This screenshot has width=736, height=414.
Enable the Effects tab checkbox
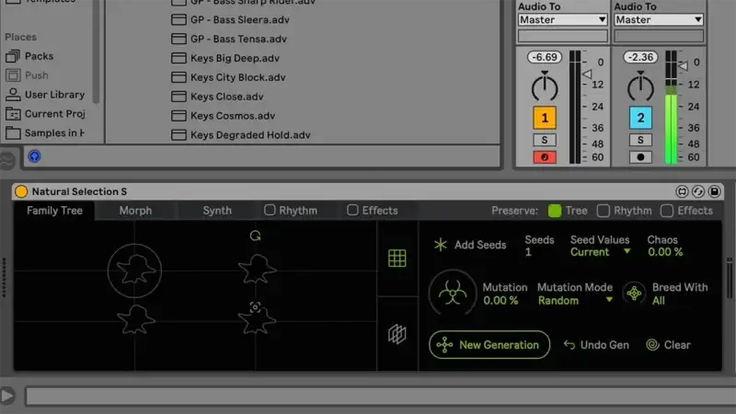click(x=352, y=210)
